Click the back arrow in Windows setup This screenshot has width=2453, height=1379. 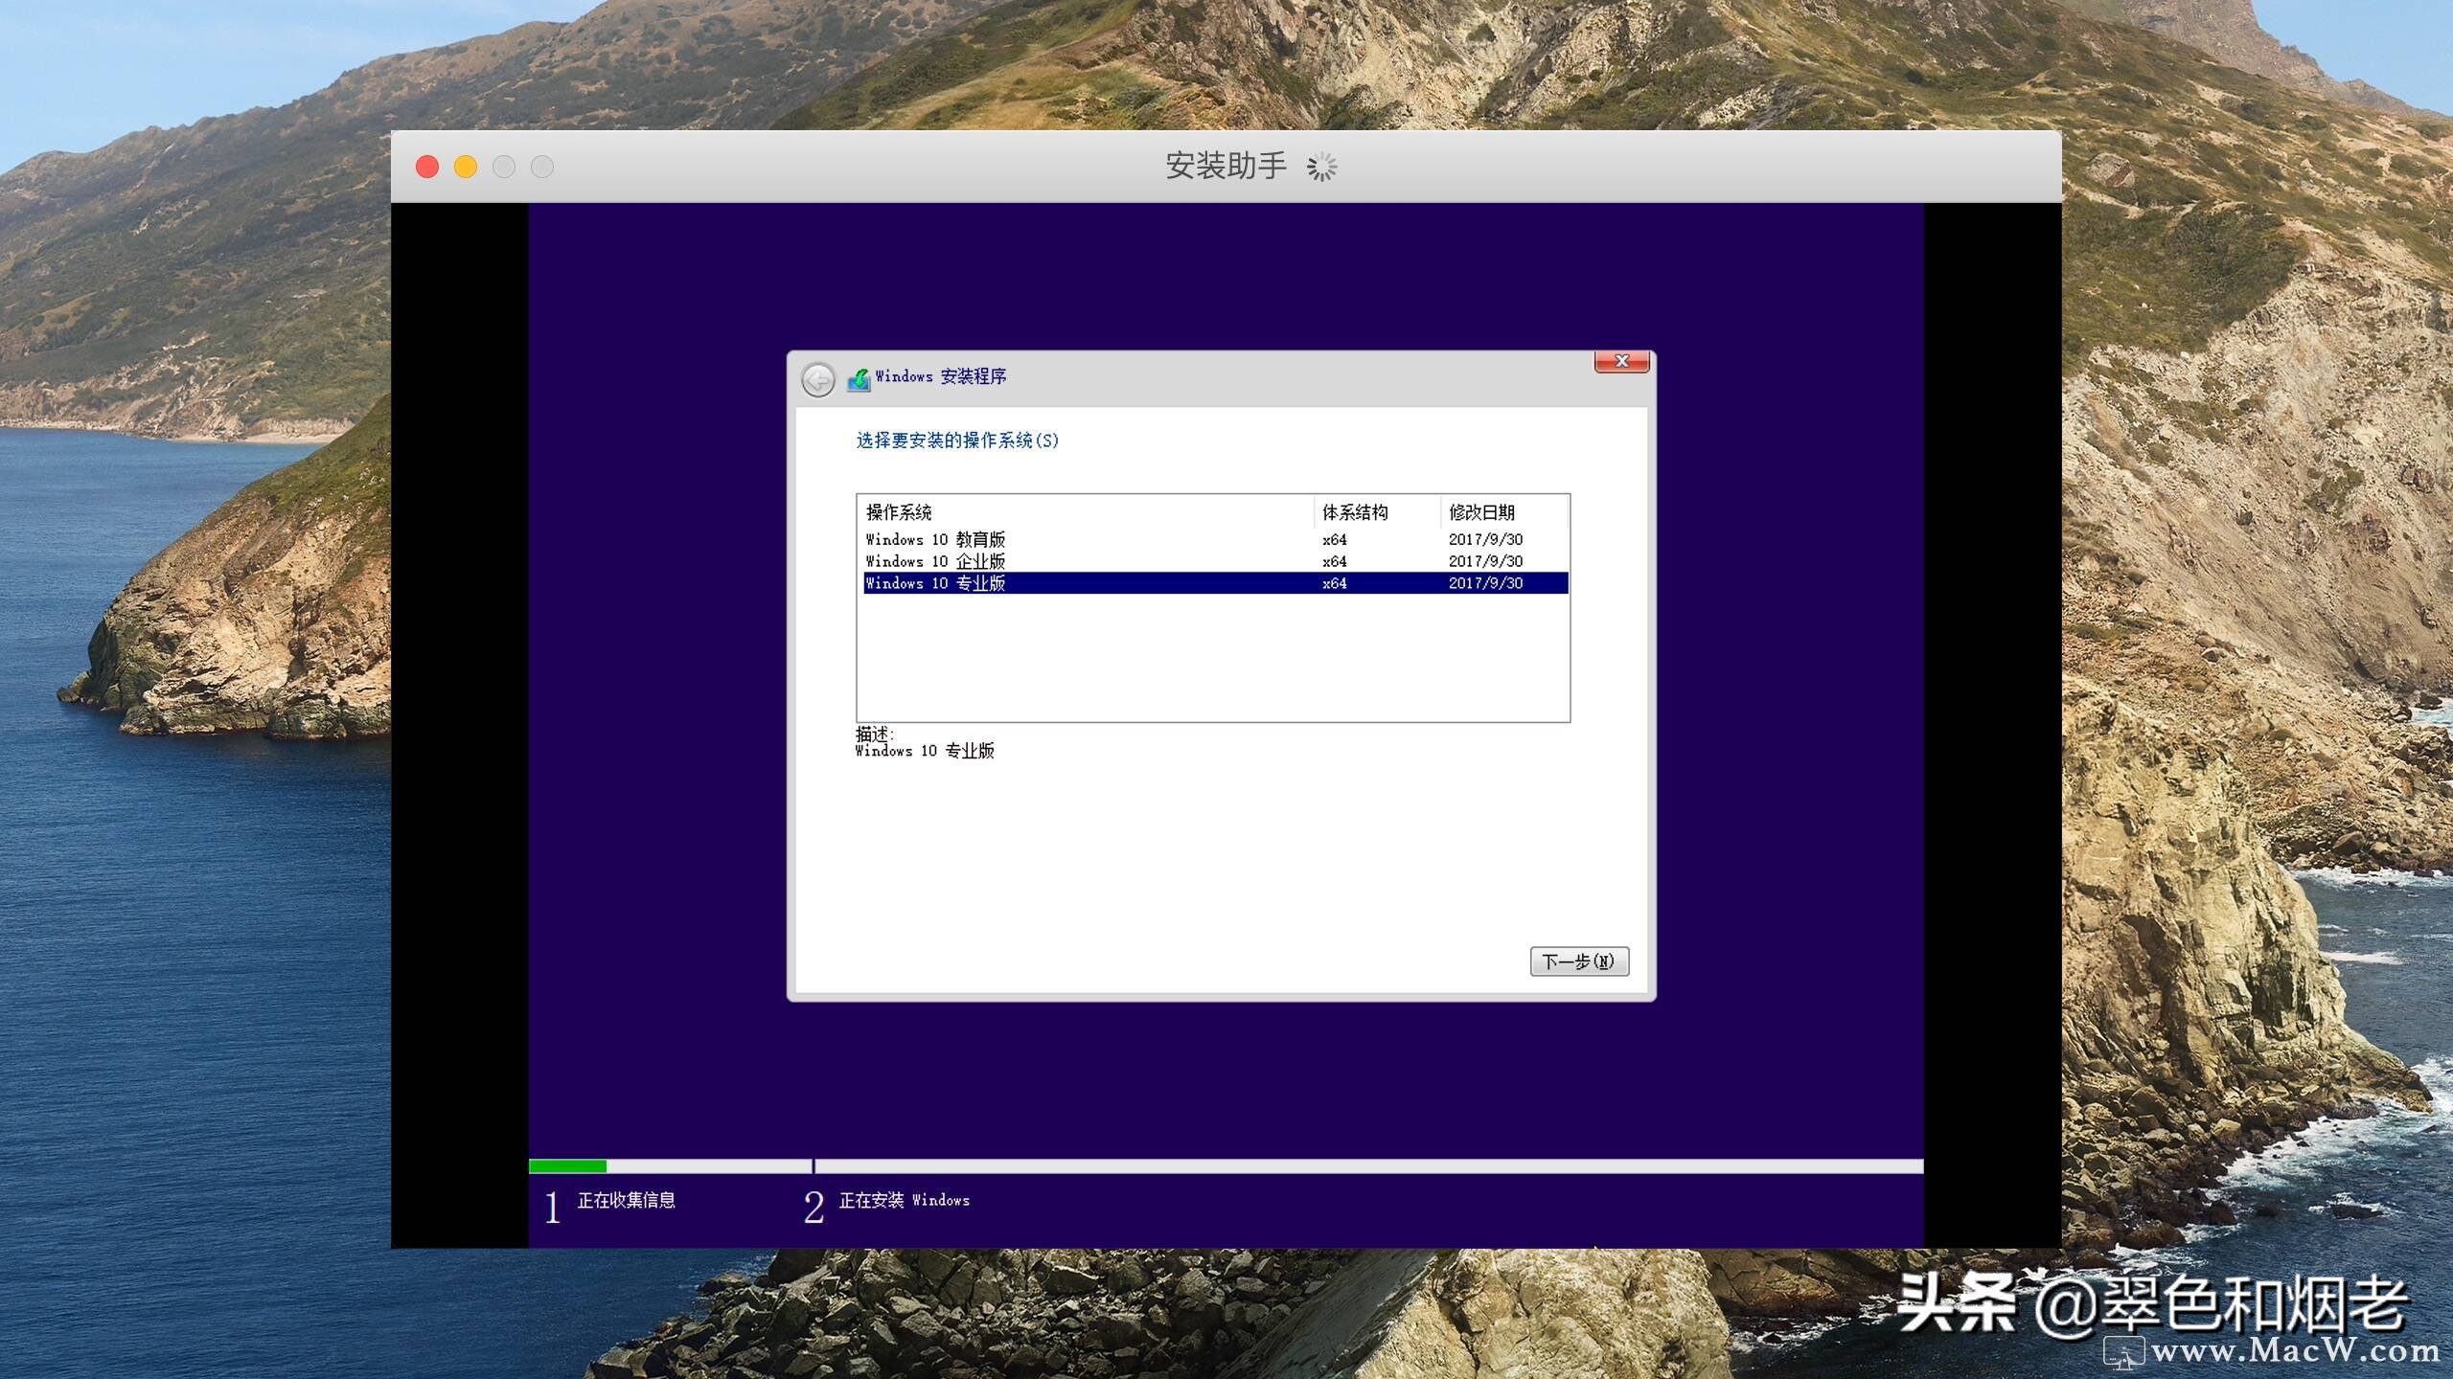(x=817, y=379)
